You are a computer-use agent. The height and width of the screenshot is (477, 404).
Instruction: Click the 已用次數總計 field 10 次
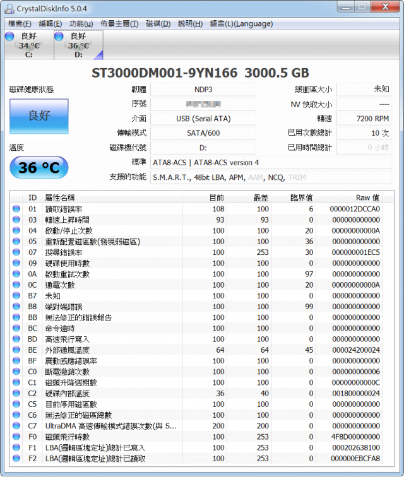364,133
